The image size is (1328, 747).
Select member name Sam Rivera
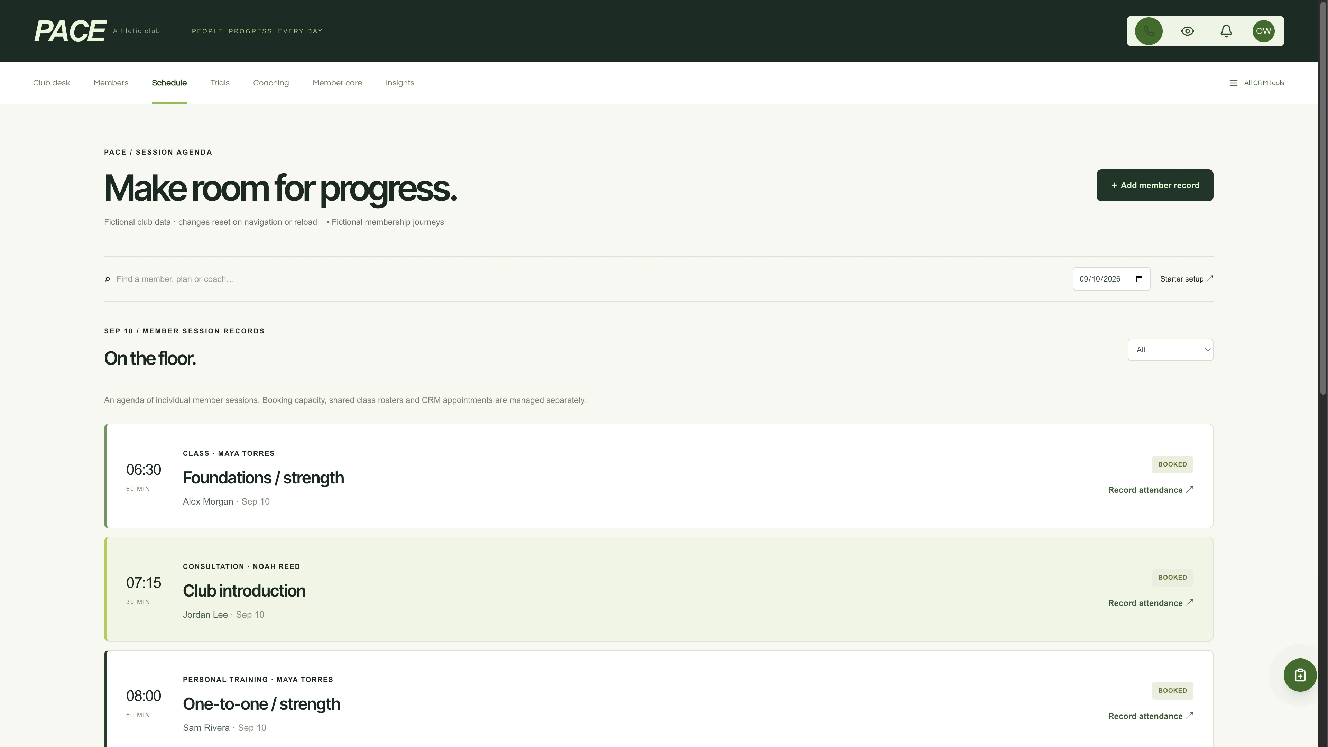pyautogui.click(x=206, y=728)
